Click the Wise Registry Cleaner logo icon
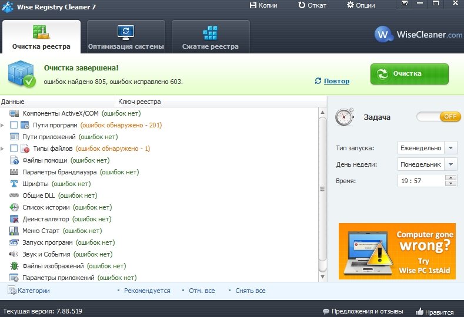The image size is (464, 317). click(7, 7)
